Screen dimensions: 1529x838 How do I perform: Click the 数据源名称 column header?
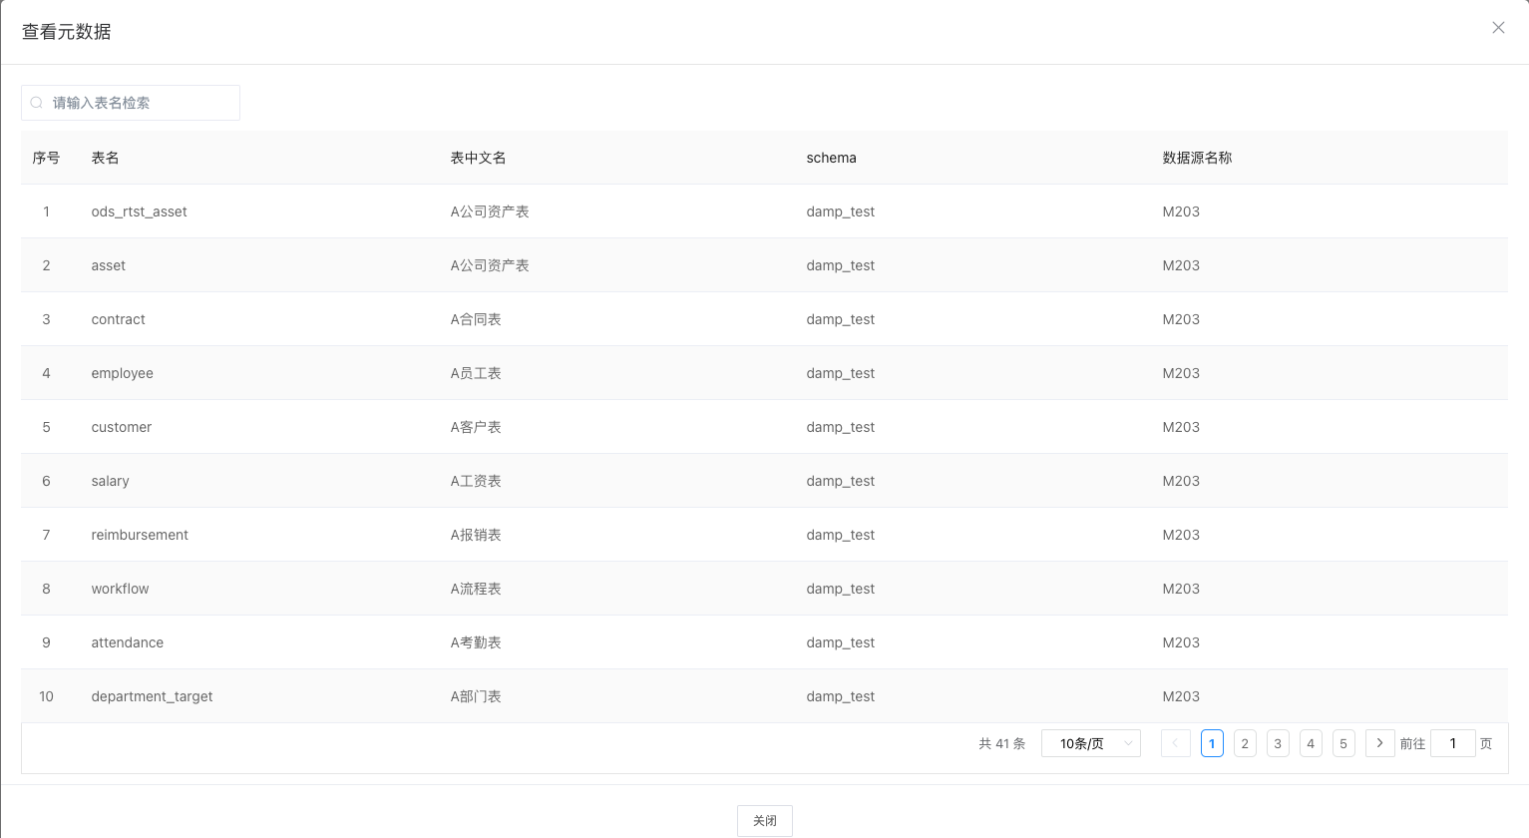[1197, 158]
